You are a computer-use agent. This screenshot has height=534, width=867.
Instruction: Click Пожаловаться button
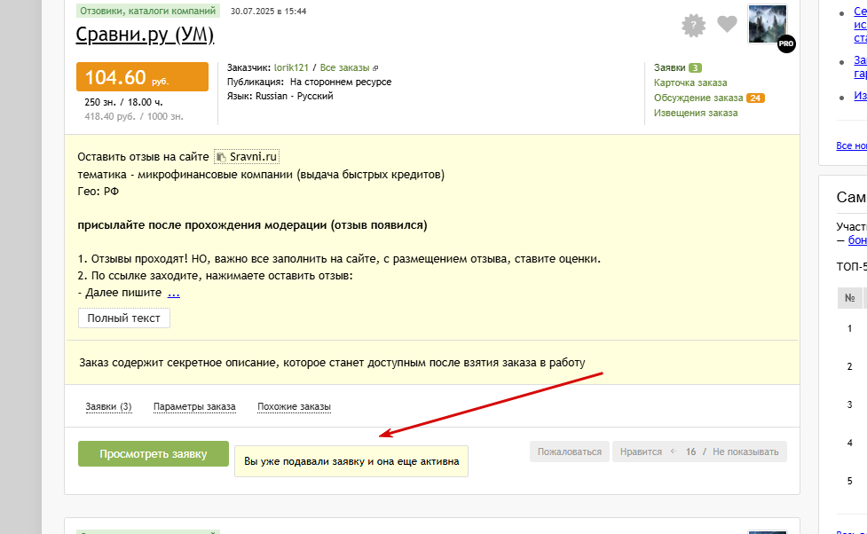pyautogui.click(x=570, y=452)
